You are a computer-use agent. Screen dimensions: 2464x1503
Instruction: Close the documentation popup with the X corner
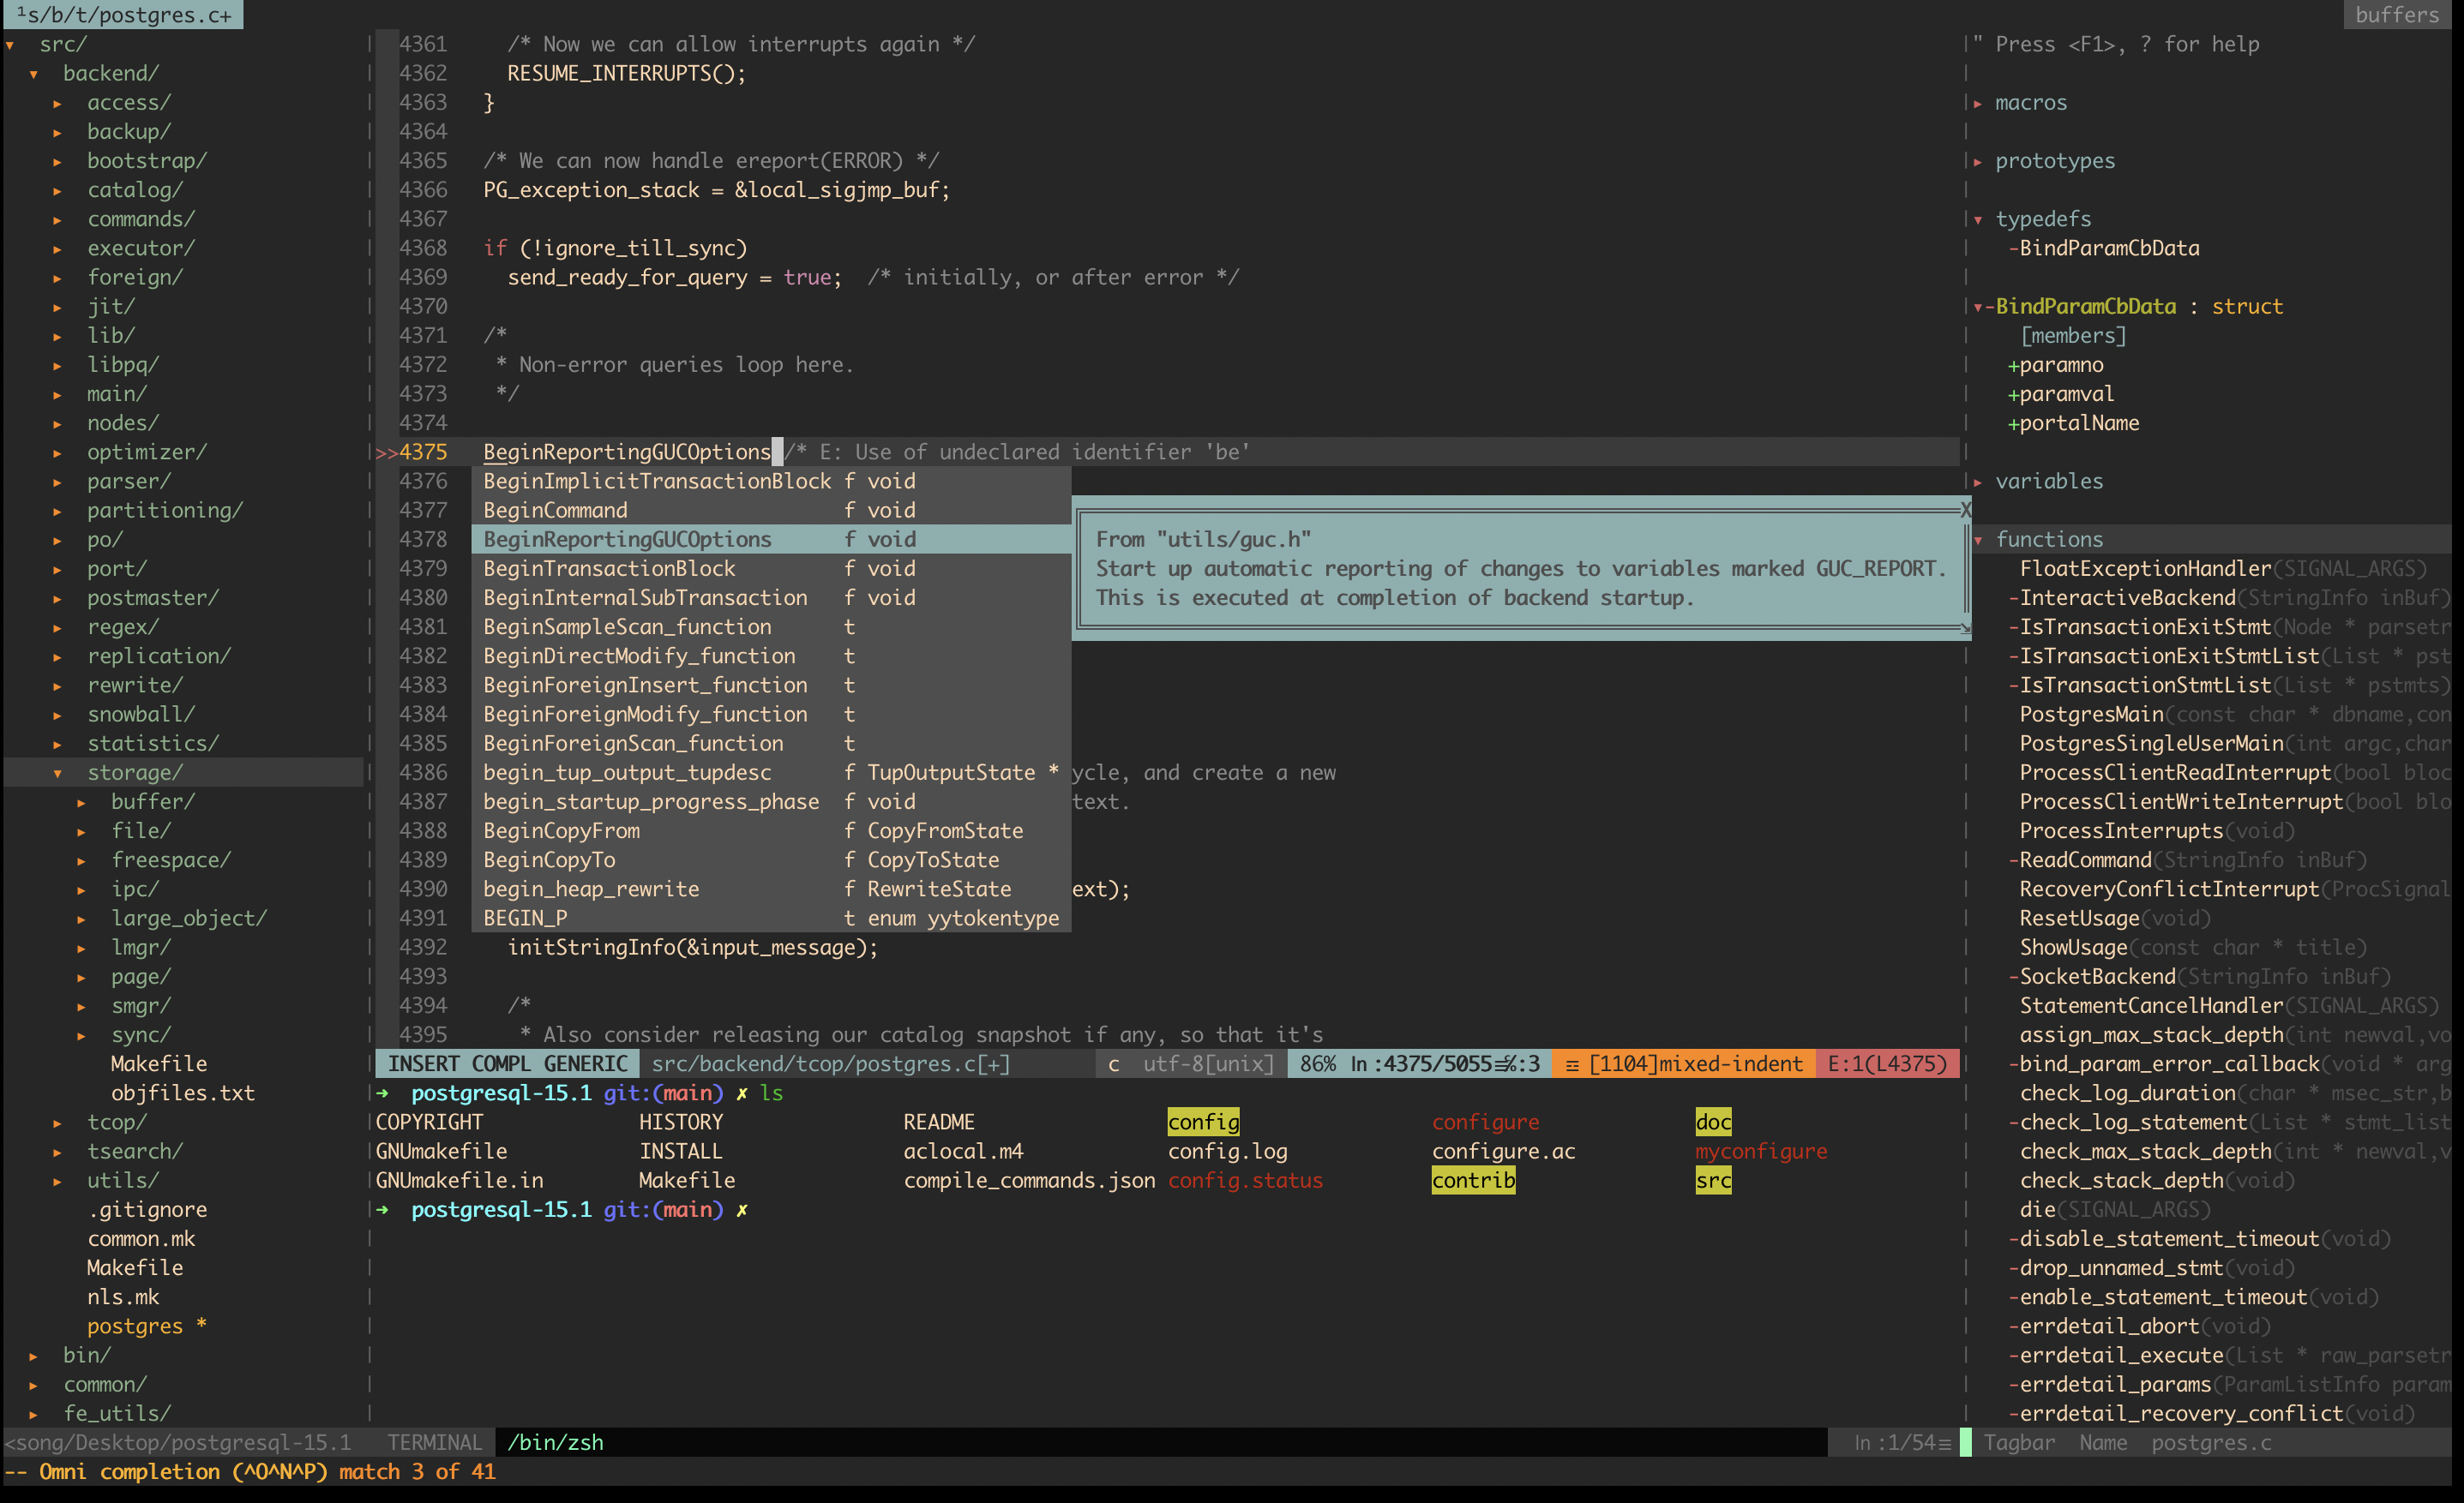1964,510
